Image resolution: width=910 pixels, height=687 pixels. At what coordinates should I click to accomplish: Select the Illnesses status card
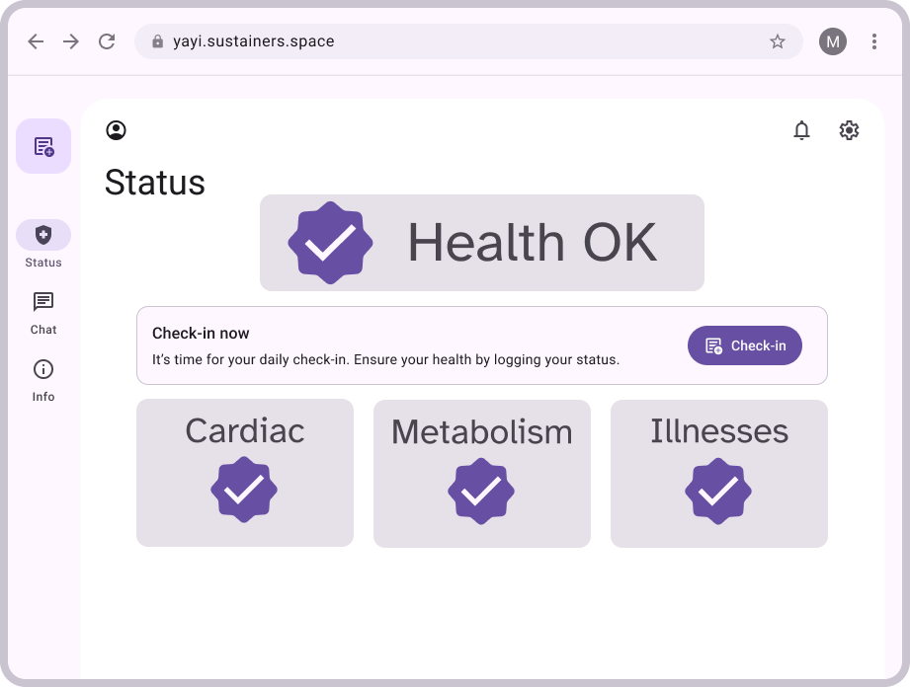[719, 474]
